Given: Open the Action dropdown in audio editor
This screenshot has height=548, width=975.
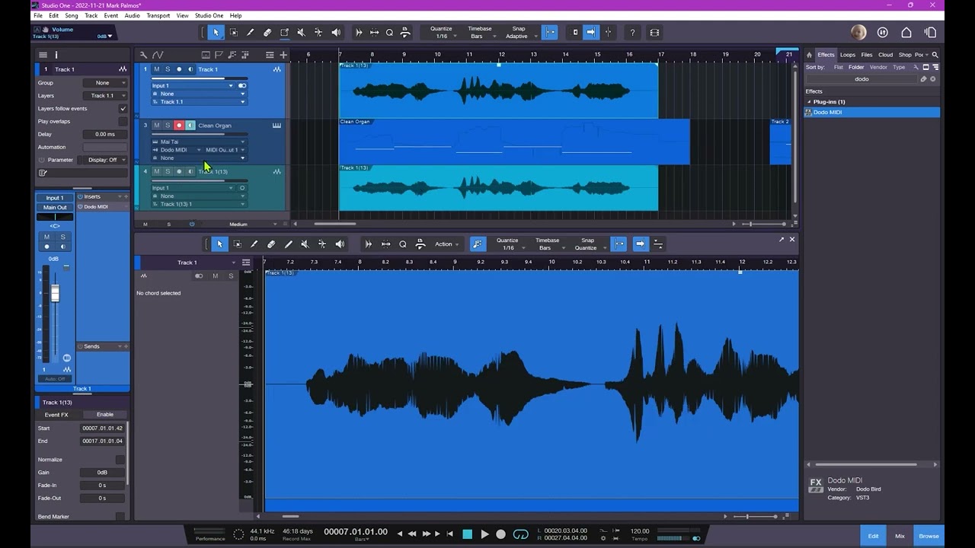Looking at the screenshot, I should 446,244.
